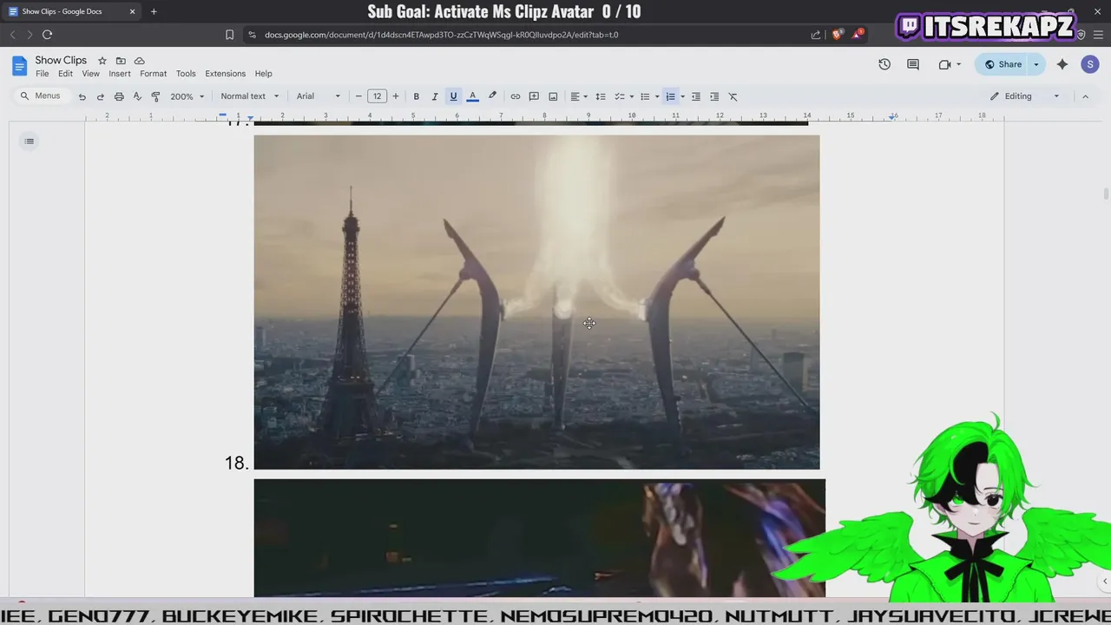
Task: Open the View menu
Action: point(90,74)
